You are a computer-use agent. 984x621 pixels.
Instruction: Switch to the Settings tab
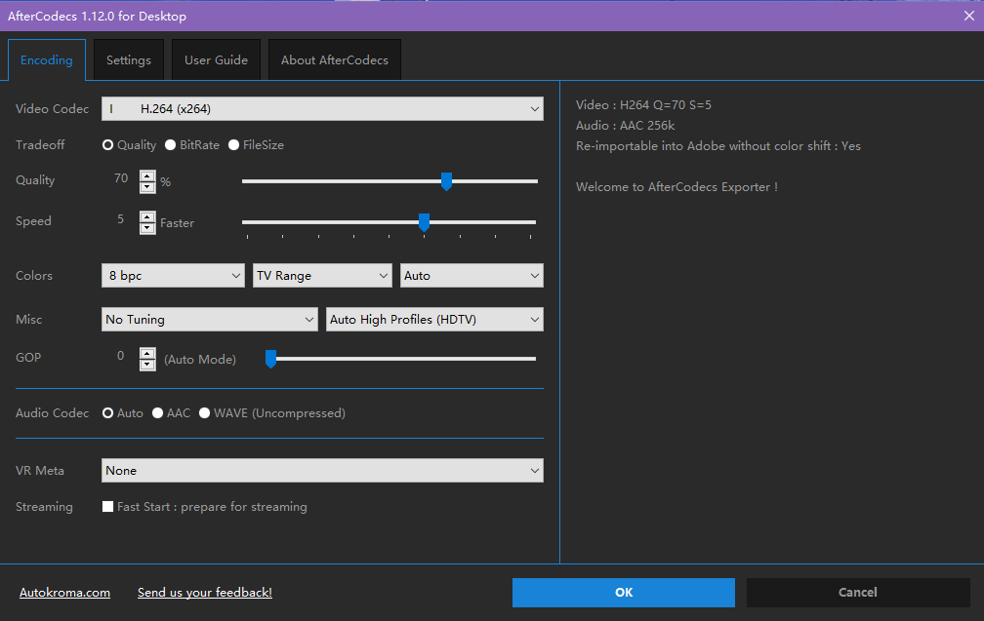click(128, 59)
